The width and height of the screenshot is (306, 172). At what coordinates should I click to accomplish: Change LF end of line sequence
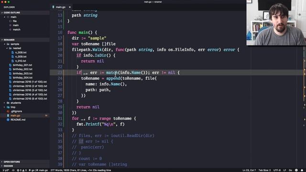click(284, 170)
